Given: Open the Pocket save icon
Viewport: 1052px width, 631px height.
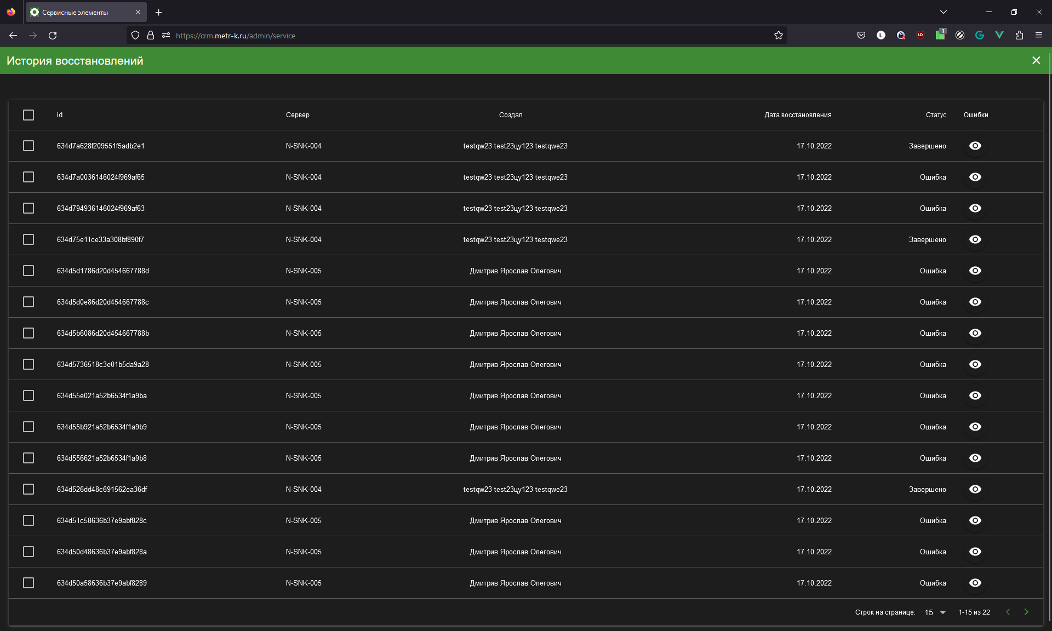Looking at the screenshot, I should coord(861,36).
